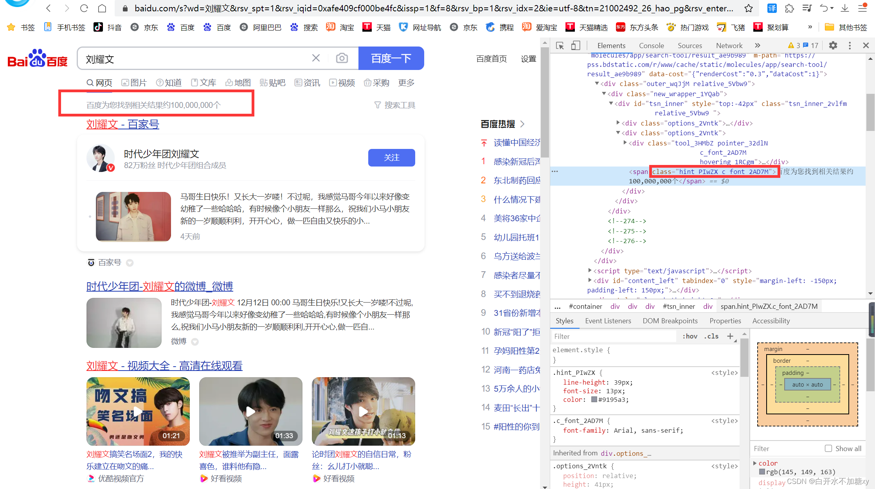Open Accessibility tab
The width and height of the screenshot is (875, 489).
click(x=771, y=321)
